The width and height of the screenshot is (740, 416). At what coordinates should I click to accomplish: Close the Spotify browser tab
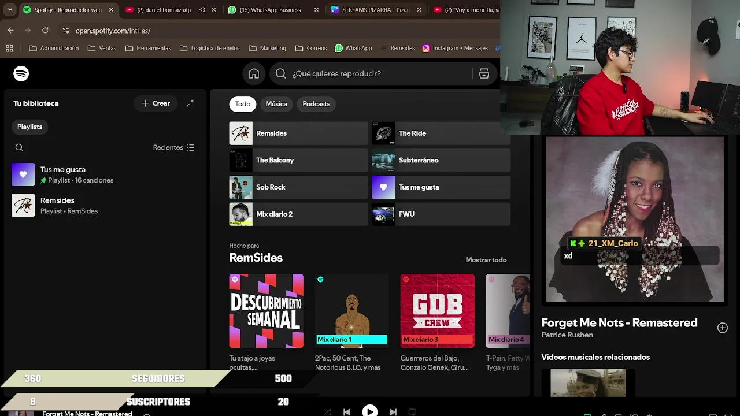[111, 10]
